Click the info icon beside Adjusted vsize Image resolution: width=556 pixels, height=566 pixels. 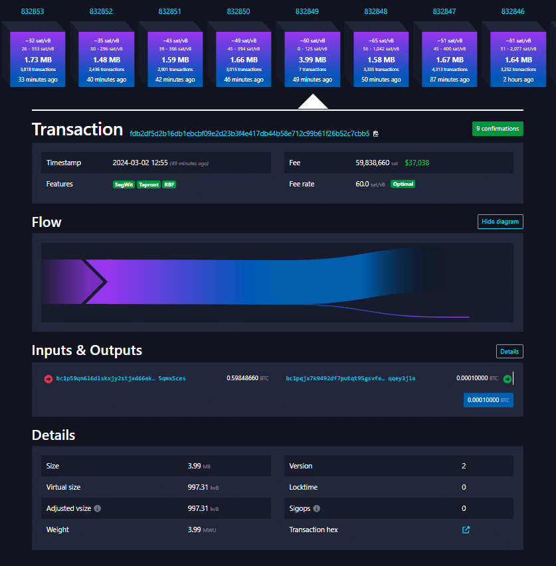point(98,509)
